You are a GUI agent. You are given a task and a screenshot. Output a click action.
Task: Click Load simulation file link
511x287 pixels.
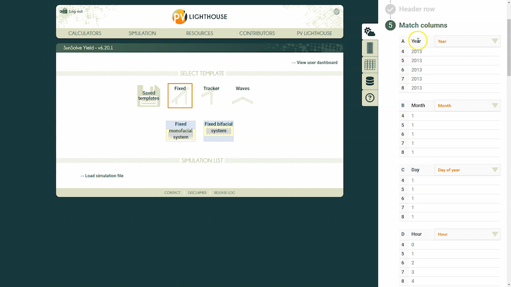tap(102, 176)
